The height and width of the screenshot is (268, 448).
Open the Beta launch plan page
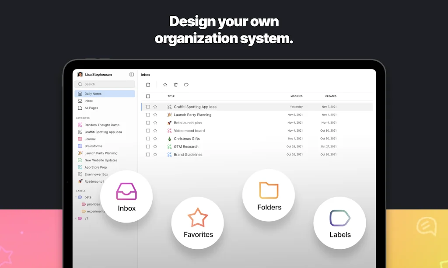pos(188,123)
